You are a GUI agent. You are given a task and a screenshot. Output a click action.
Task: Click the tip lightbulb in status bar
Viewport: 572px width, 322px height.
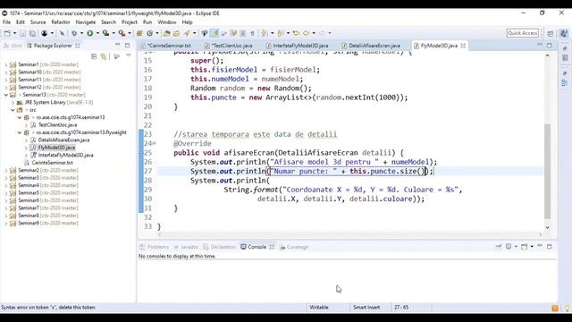567,308
